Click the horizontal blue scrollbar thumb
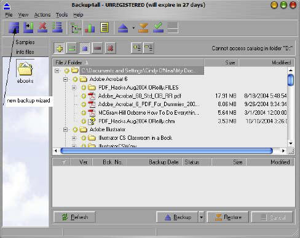The image size is (300, 238). pos(167,151)
